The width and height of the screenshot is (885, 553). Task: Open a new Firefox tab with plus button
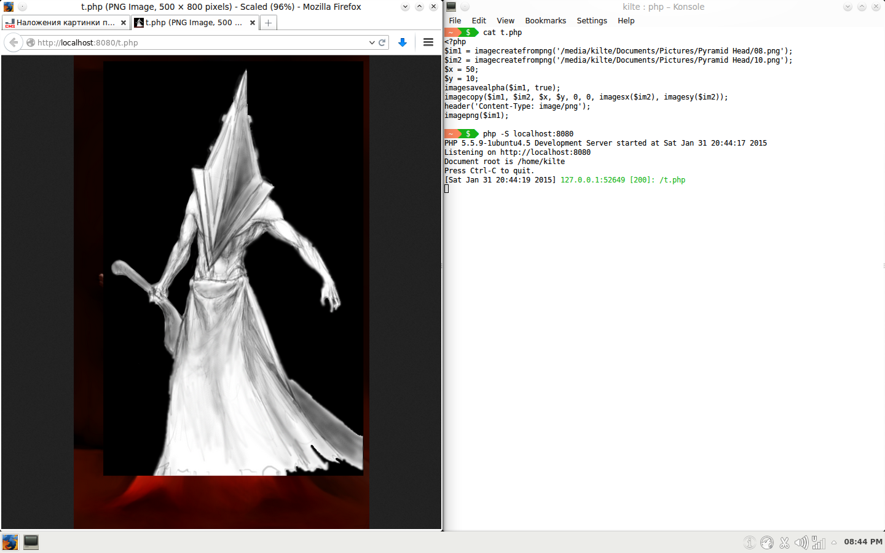[x=268, y=23]
